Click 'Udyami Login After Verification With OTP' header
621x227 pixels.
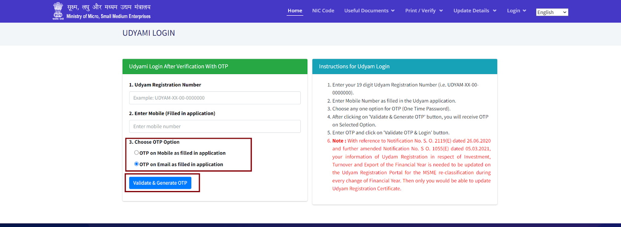179,67
